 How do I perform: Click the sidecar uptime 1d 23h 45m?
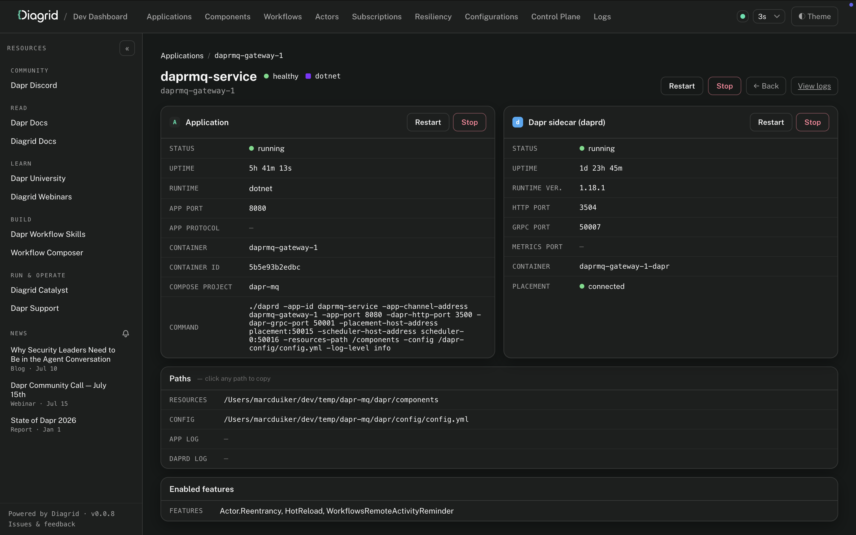pyautogui.click(x=601, y=168)
